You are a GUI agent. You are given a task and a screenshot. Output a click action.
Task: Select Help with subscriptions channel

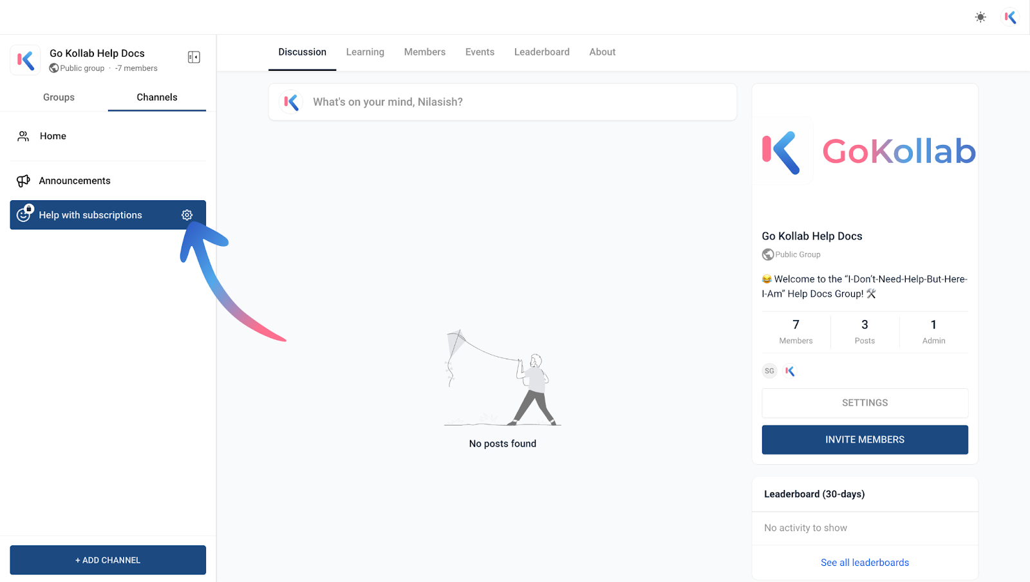pyautogui.click(x=108, y=215)
